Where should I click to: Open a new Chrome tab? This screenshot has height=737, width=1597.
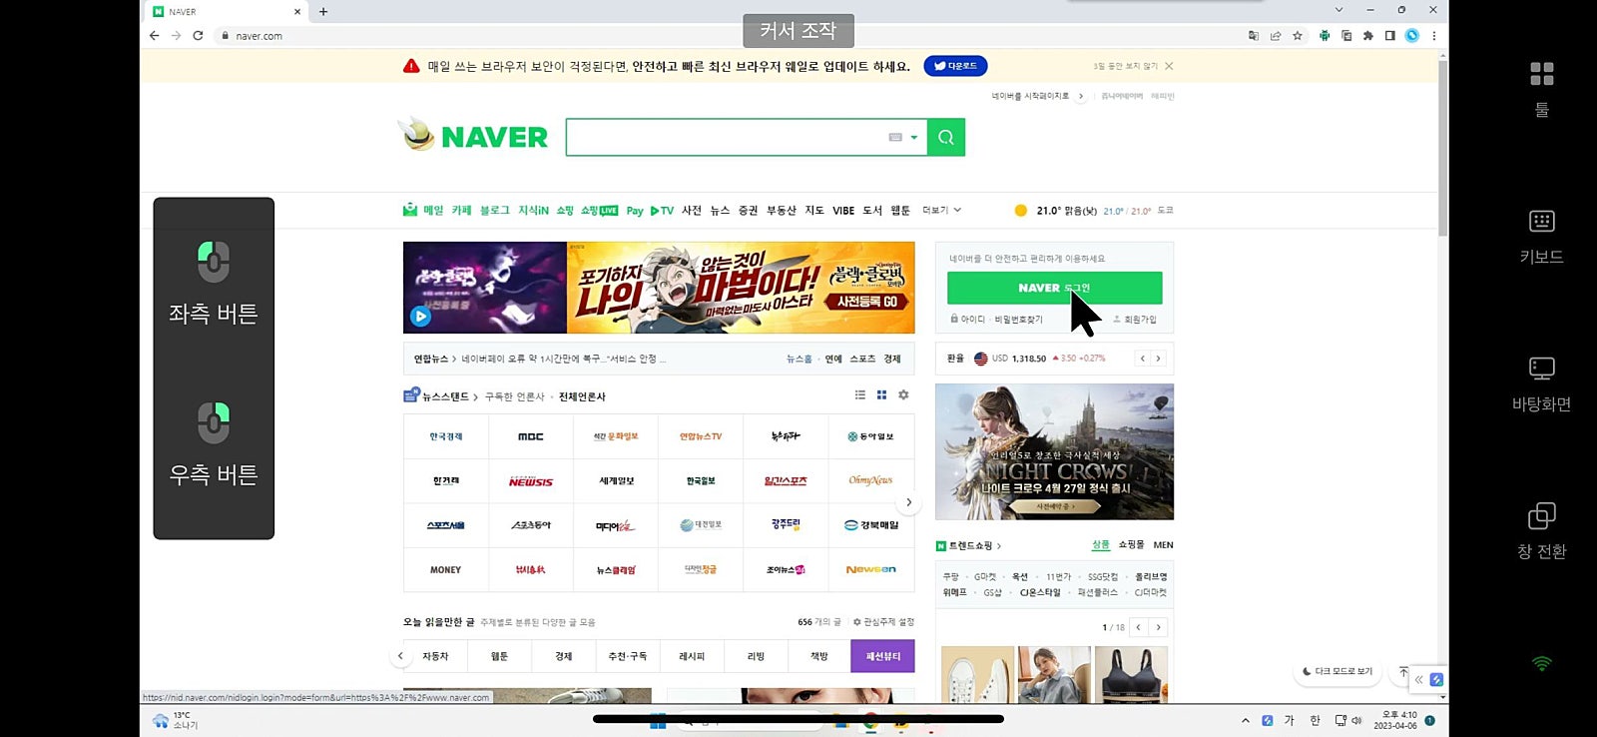323,12
